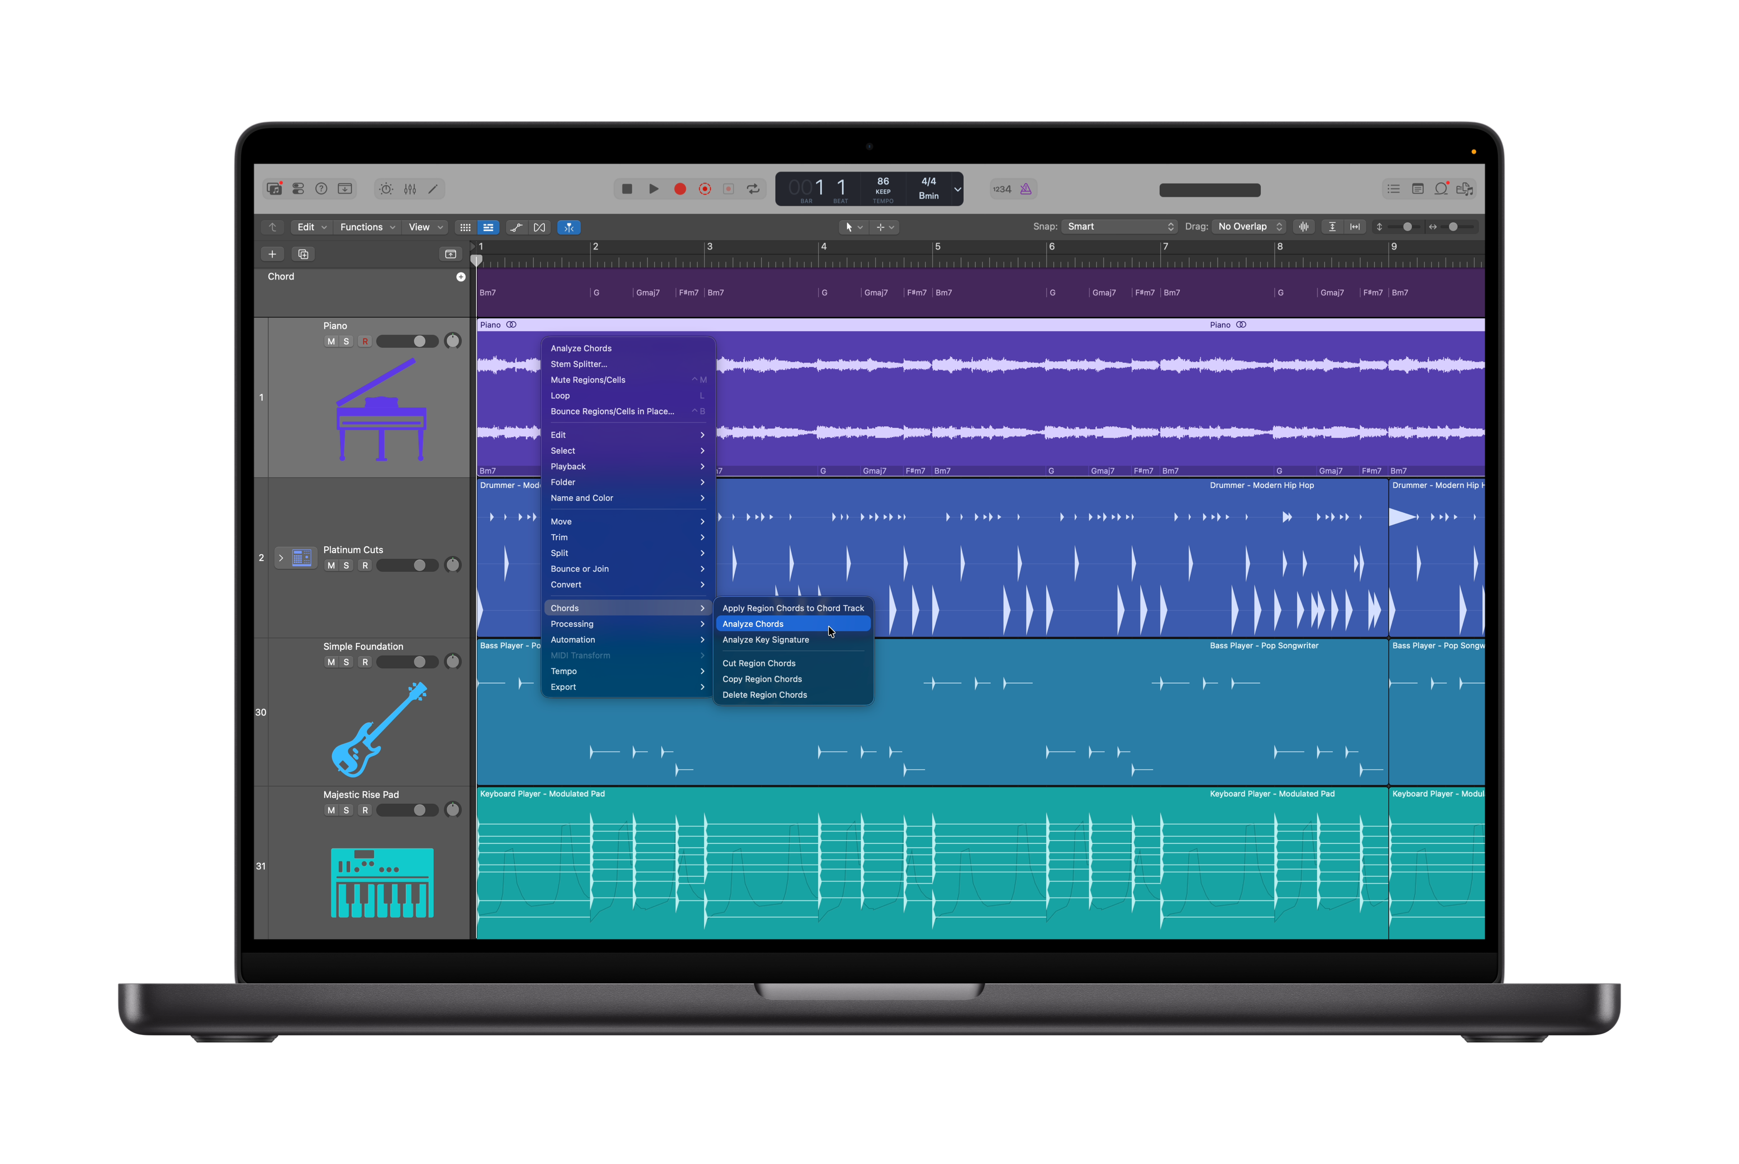
Task: Open the Loop Browser icon
Action: 1441,188
